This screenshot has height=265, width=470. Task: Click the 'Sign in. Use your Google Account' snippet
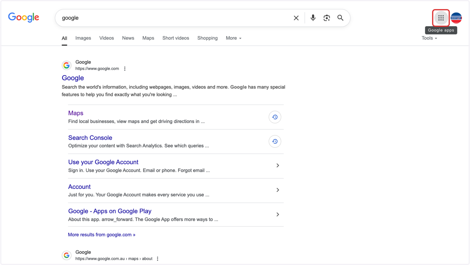[139, 171]
